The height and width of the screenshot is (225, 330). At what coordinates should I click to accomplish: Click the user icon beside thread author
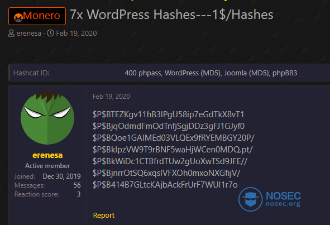click(x=11, y=33)
